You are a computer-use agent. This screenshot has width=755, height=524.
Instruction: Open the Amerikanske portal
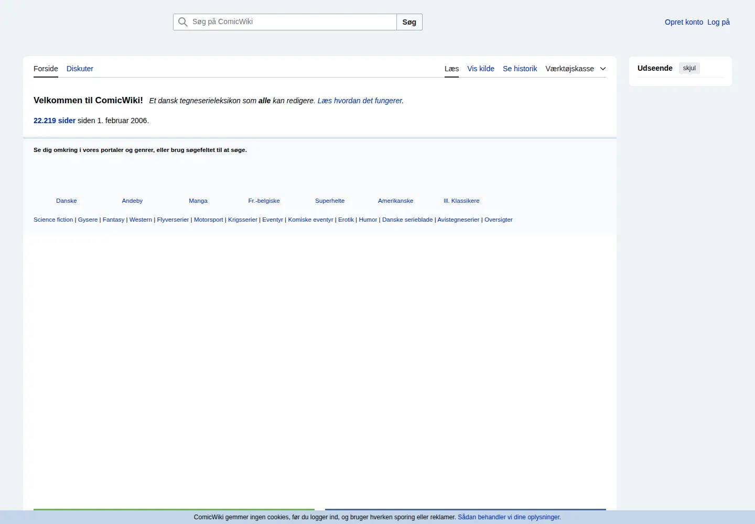pos(395,201)
